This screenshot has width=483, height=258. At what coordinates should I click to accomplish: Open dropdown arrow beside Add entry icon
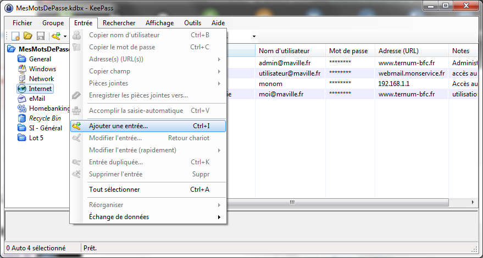tap(65, 37)
